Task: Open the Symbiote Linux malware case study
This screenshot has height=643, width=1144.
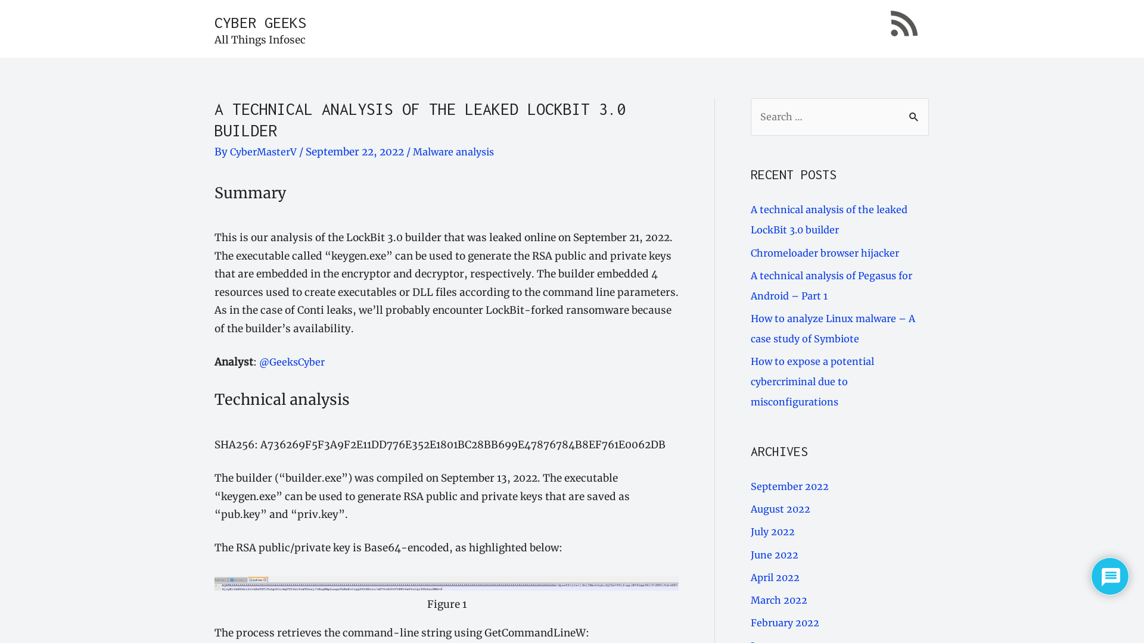Action: 832,328
